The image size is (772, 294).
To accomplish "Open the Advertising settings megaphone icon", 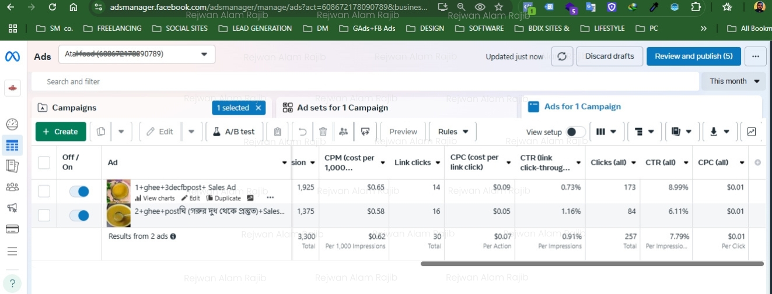I will point(12,208).
